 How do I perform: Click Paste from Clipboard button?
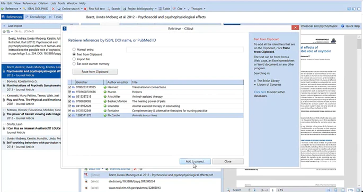pyautogui.click(x=95, y=71)
